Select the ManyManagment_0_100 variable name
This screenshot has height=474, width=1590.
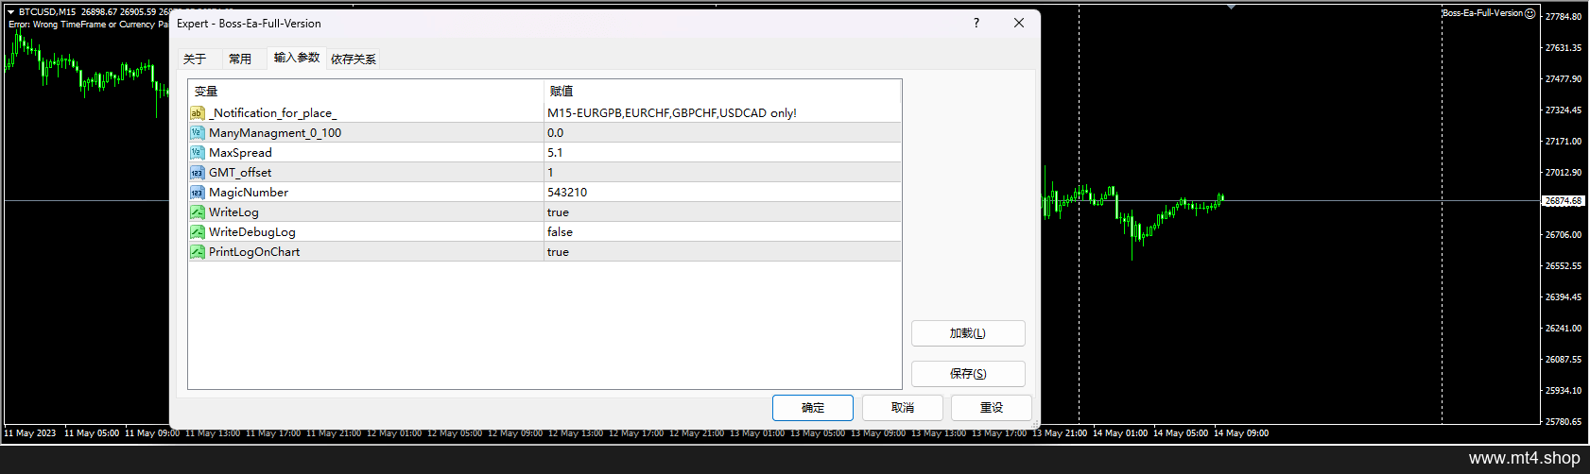(275, 133)
